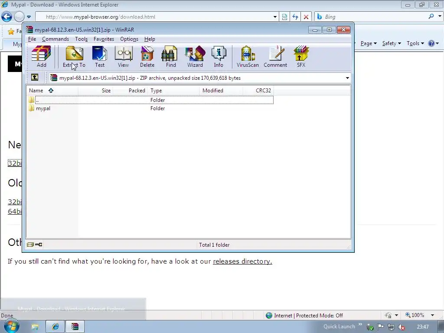Sort by Packed column header
Screen dimensions: 444x333
pos(130,90)
